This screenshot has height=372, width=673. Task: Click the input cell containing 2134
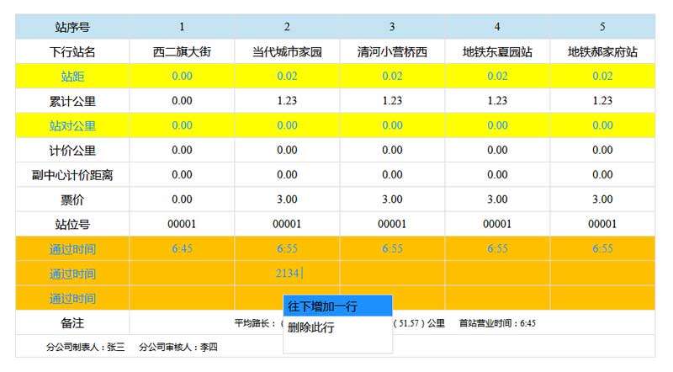[x=287, y=274]
